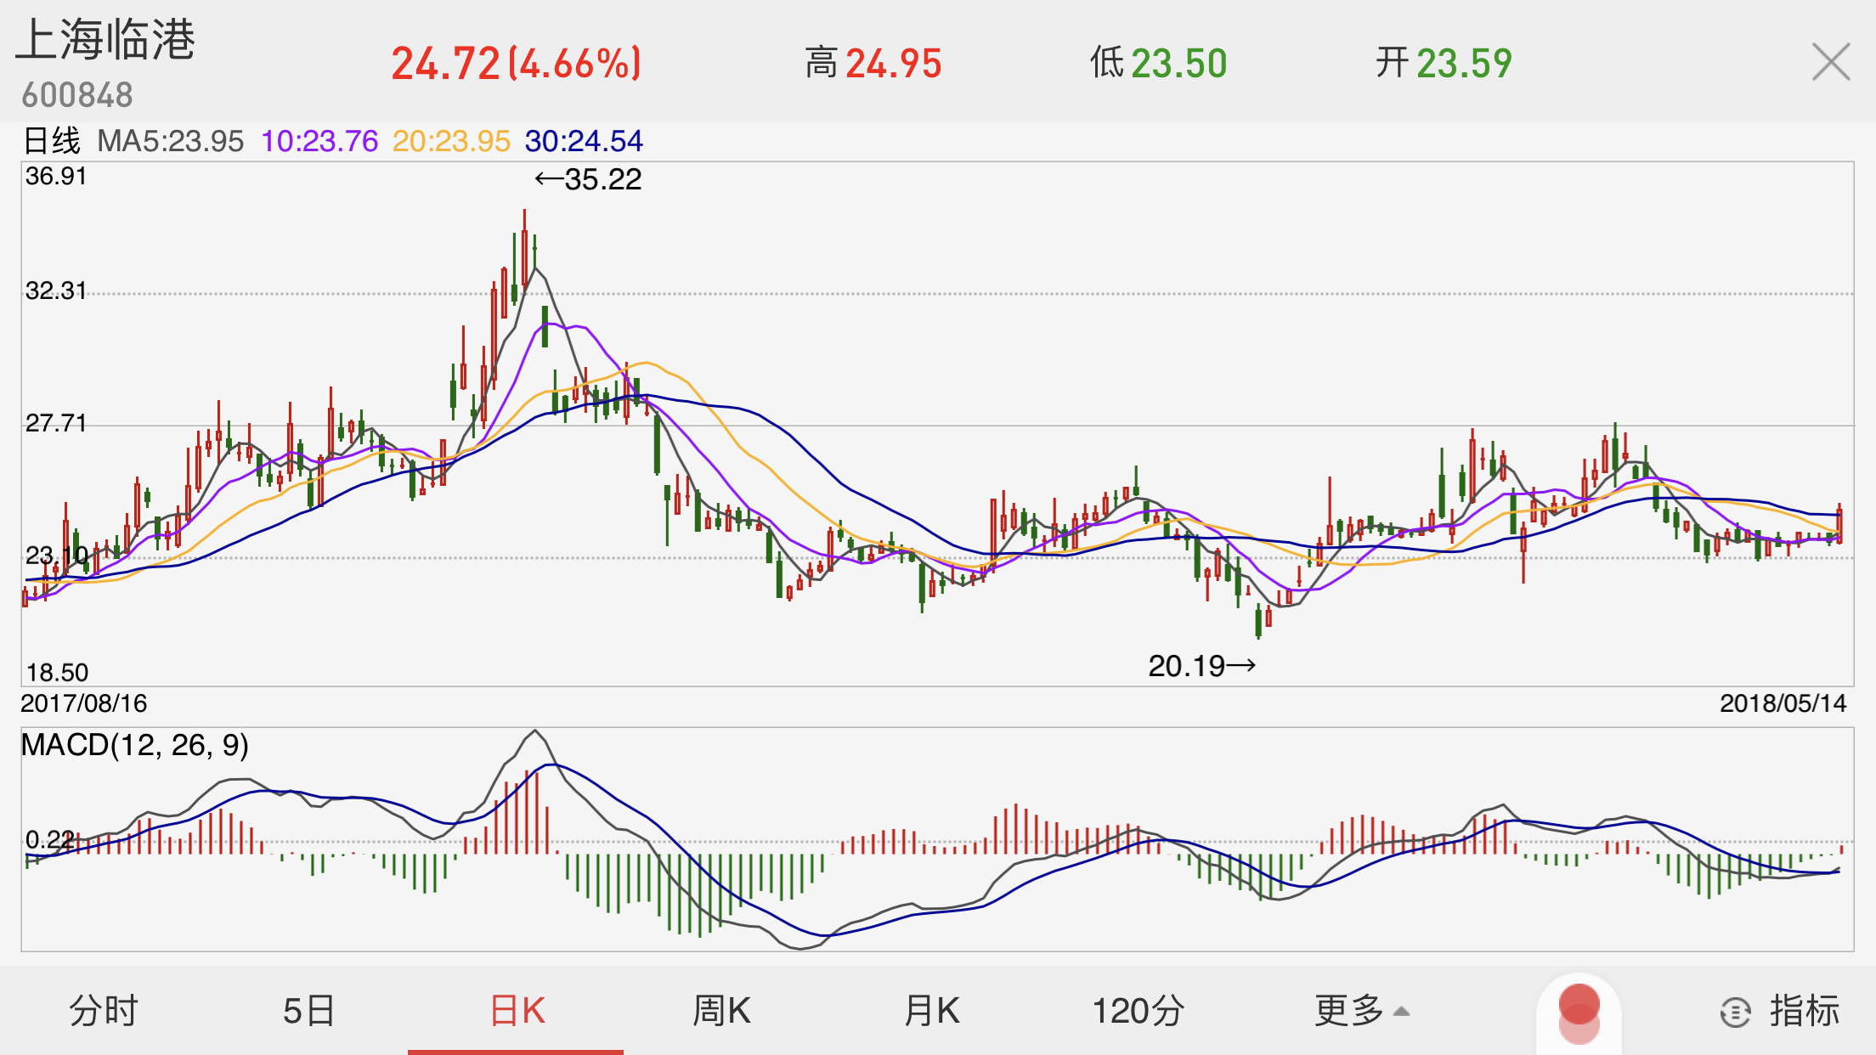The image size is (1876, 1055).
Task: Click the 27.71 price axis label
Action: click(56, 422)
